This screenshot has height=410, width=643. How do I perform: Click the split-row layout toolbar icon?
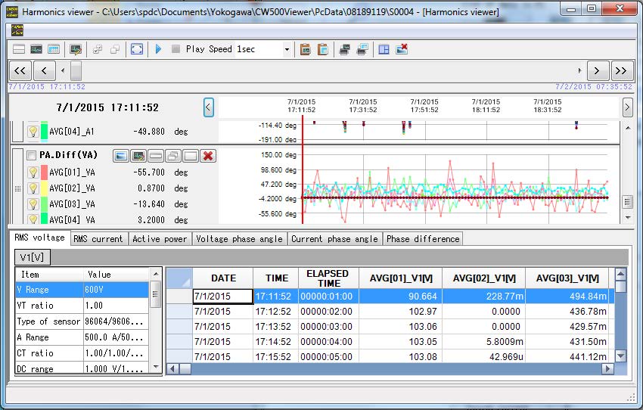(19, 50)
